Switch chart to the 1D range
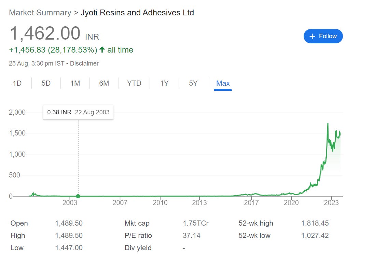374x257 pixels. tap(17, 83)
